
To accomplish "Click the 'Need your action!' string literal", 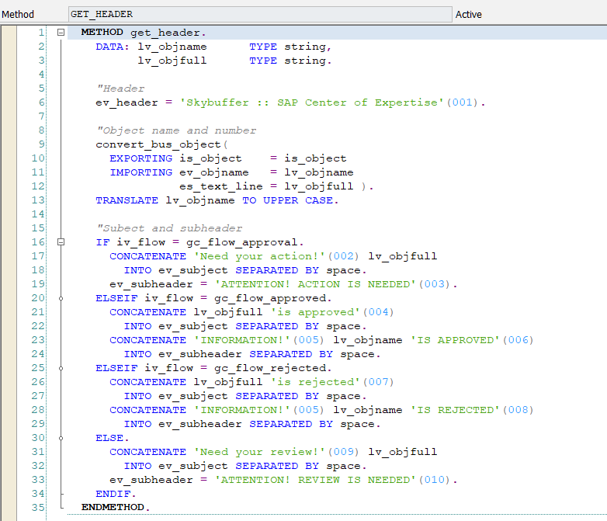I will coord(259,256).
